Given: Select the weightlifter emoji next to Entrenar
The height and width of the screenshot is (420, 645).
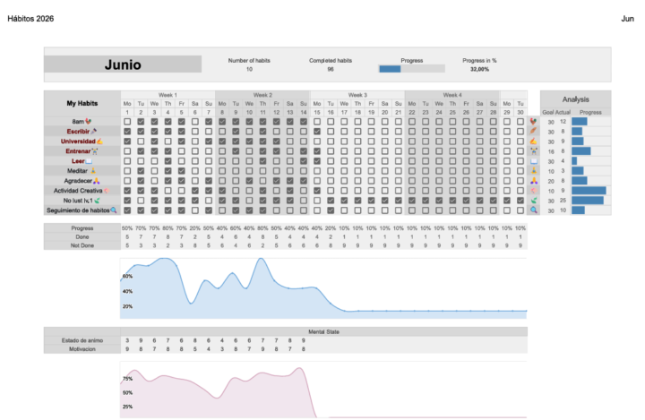Looking at the screenshot, I should point(95,151).
